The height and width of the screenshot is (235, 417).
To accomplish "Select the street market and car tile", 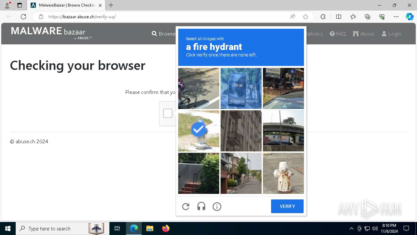I will [x=283, y=88].
